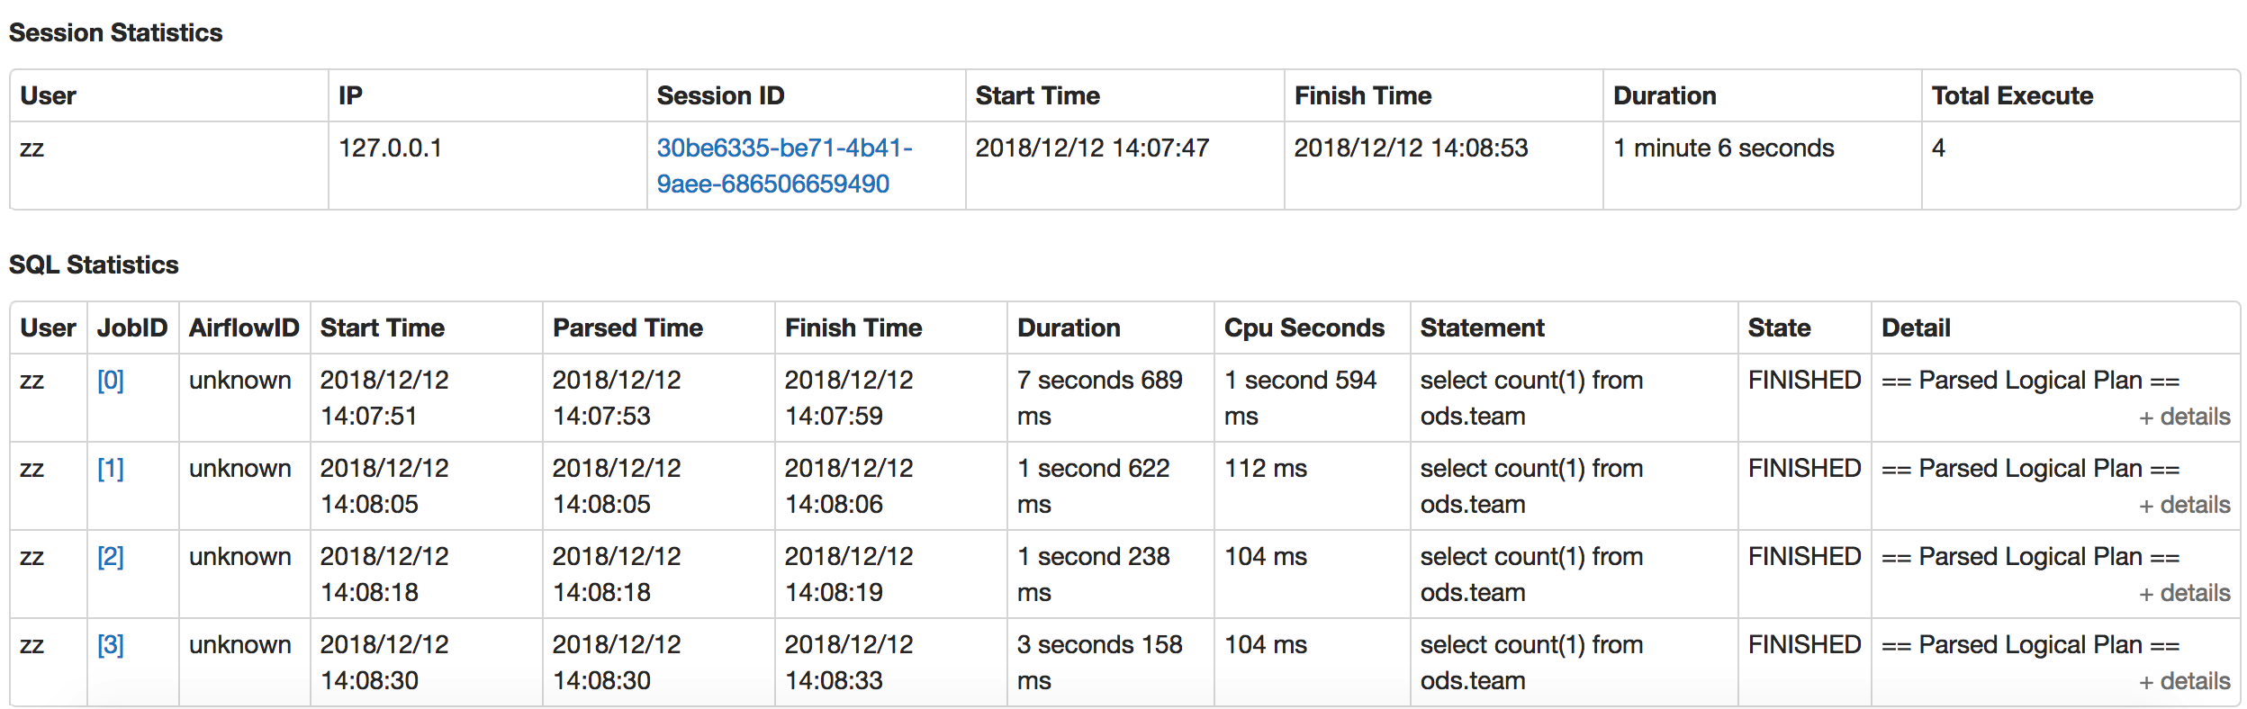Click the Total Execute column header
Viewport: 2247px width, 709px height.
tap(2012, 95)
